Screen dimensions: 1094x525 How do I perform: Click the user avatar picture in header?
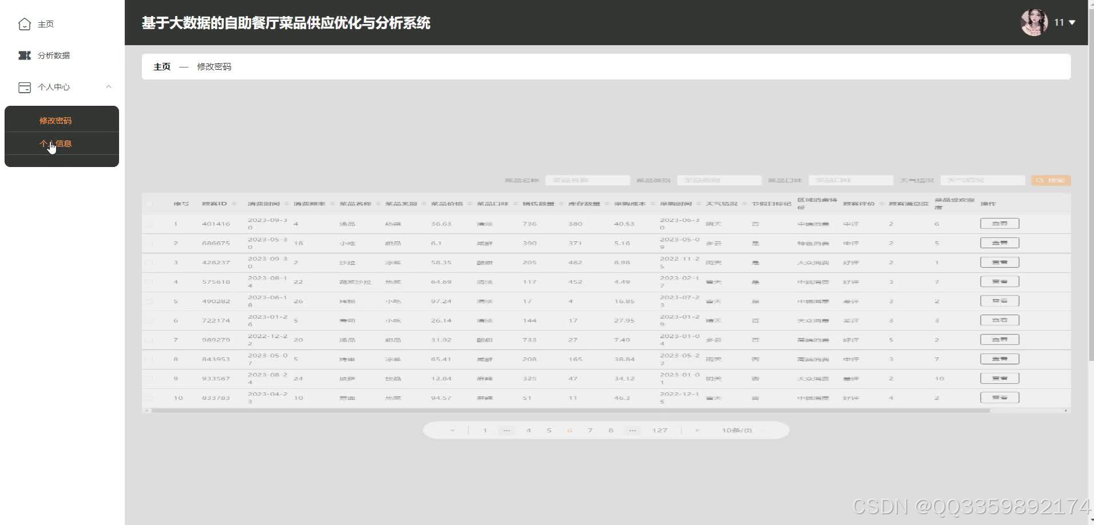[1034, 22]
